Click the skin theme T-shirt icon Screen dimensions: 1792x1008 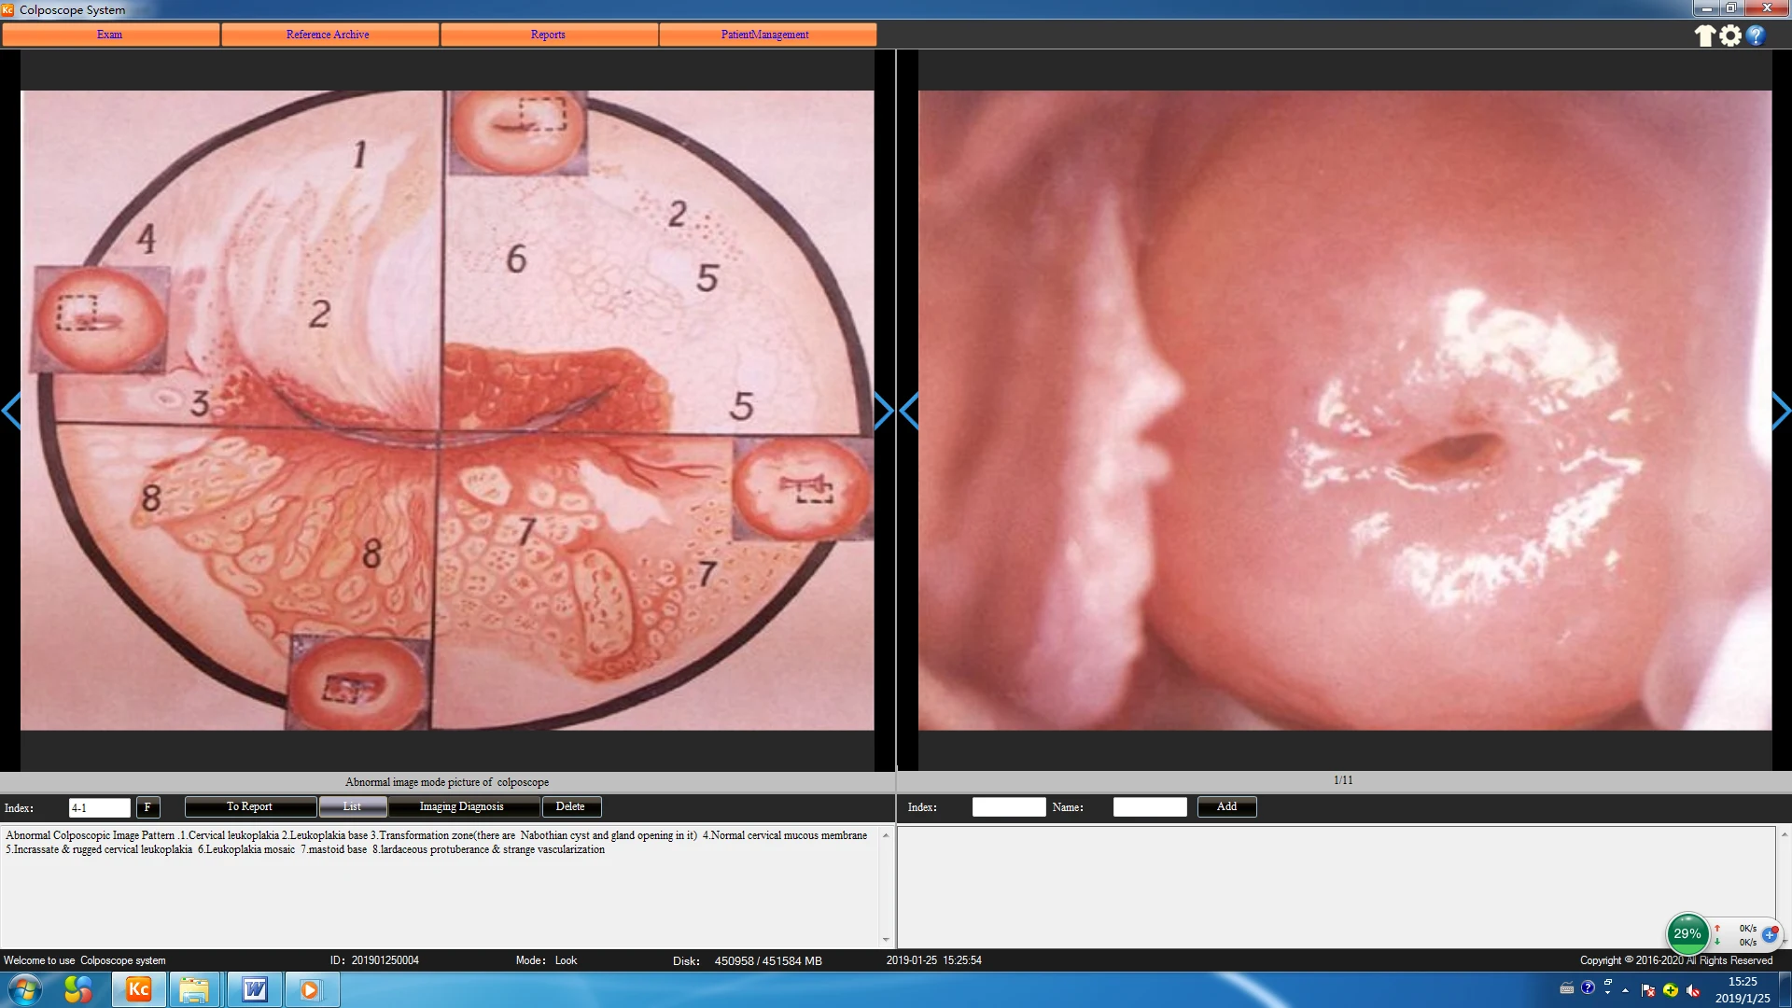click(1704, 35)
